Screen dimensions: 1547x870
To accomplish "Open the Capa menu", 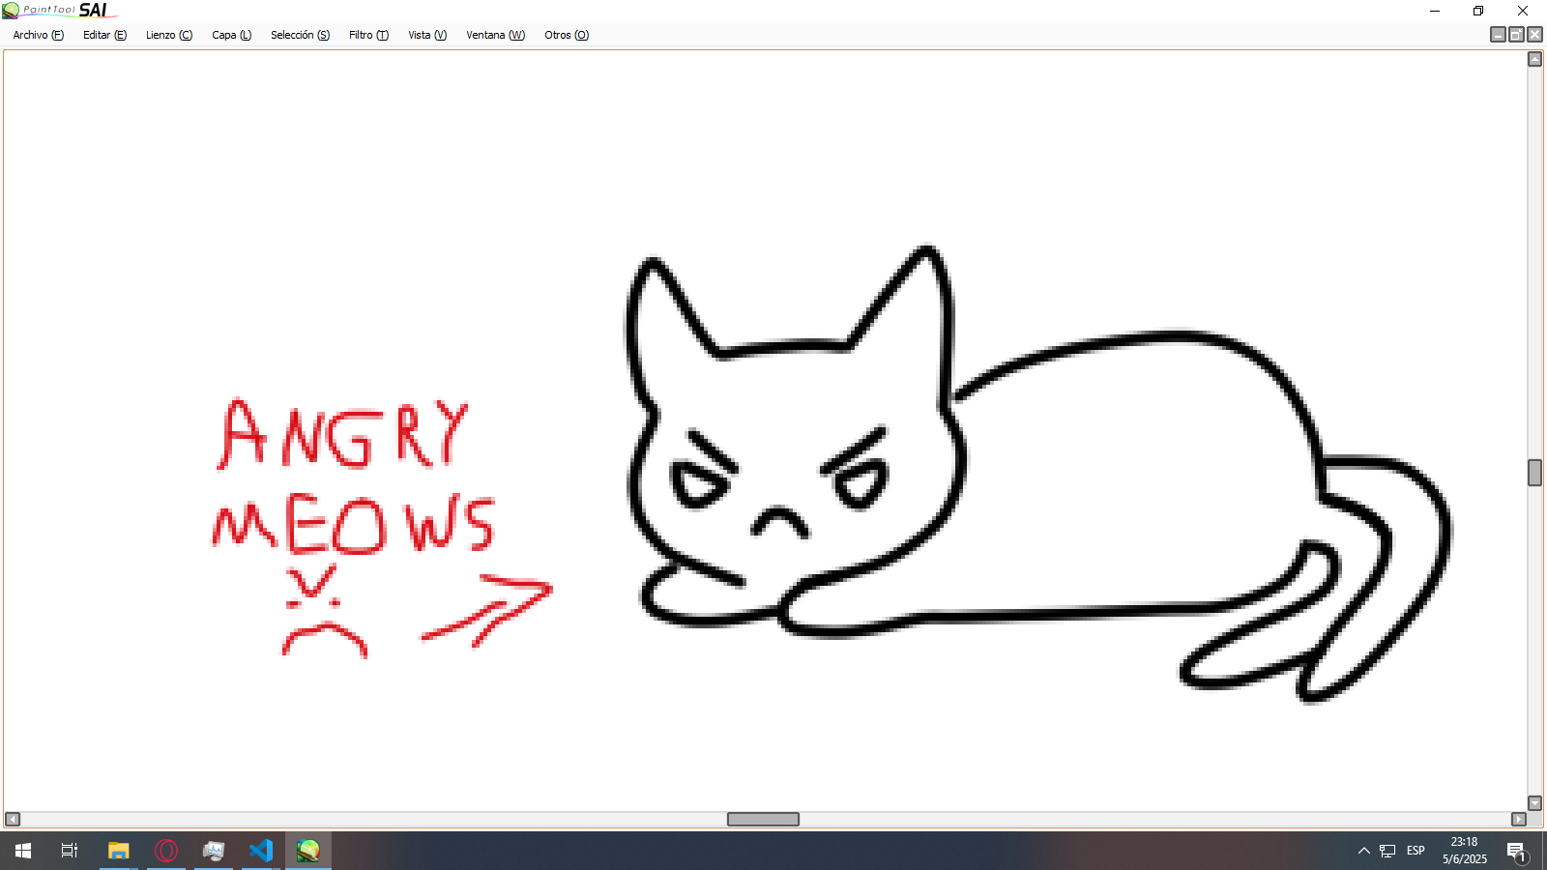I will [232, 35].
